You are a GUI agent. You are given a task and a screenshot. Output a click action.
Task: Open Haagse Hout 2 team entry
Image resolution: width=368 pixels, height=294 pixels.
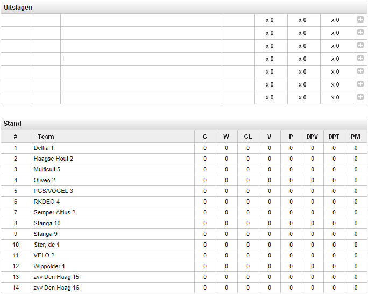tap(53, 159)
